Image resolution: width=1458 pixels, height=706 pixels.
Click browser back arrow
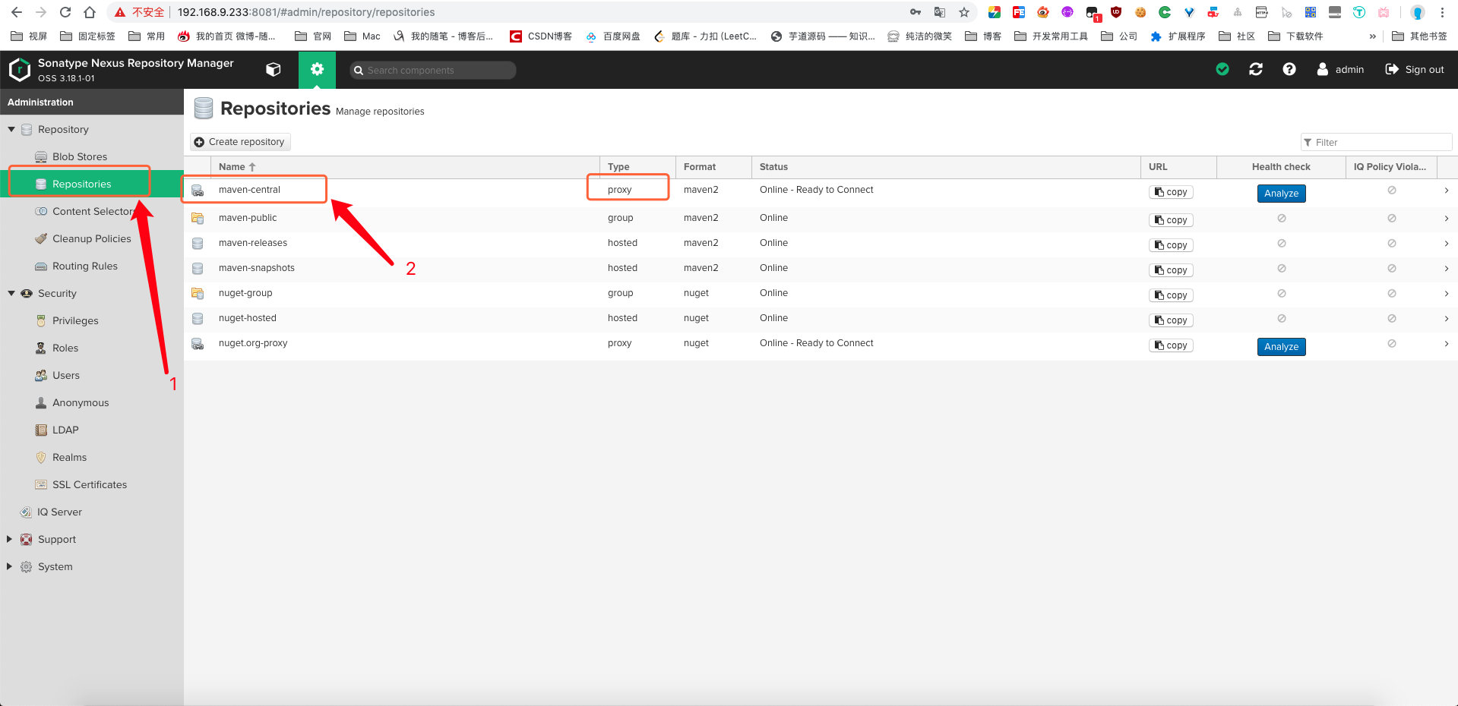point(17,12)
